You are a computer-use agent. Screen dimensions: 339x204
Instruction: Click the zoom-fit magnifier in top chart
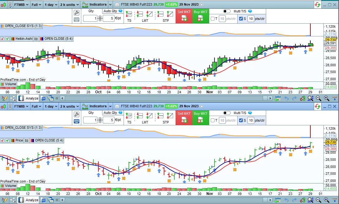click(310, 99)
